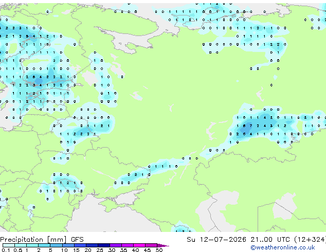Choose the 20–25 mm legend swatch
This screenshot has height=252, width=326.
pos(92,245)
